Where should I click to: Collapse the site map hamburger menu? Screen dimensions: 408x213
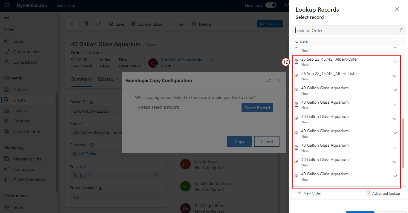(x=7, y=19)
